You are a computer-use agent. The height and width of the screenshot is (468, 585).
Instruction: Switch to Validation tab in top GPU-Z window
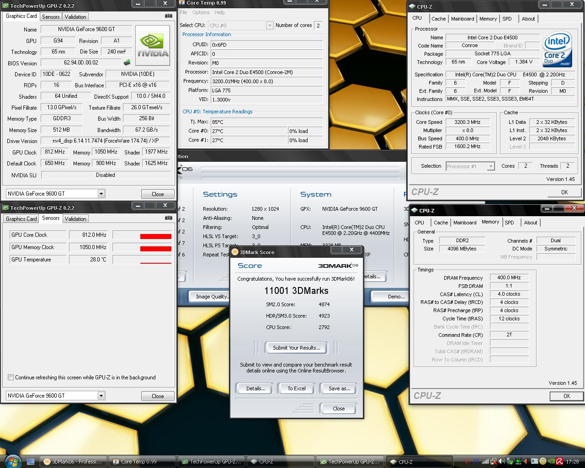point(75,16)
